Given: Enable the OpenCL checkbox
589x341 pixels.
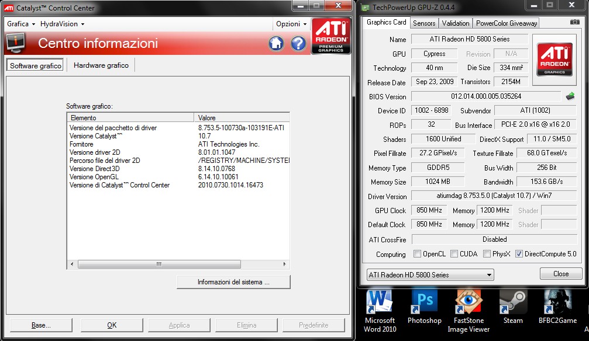Looking at the screenshot, I should (417, 254).
